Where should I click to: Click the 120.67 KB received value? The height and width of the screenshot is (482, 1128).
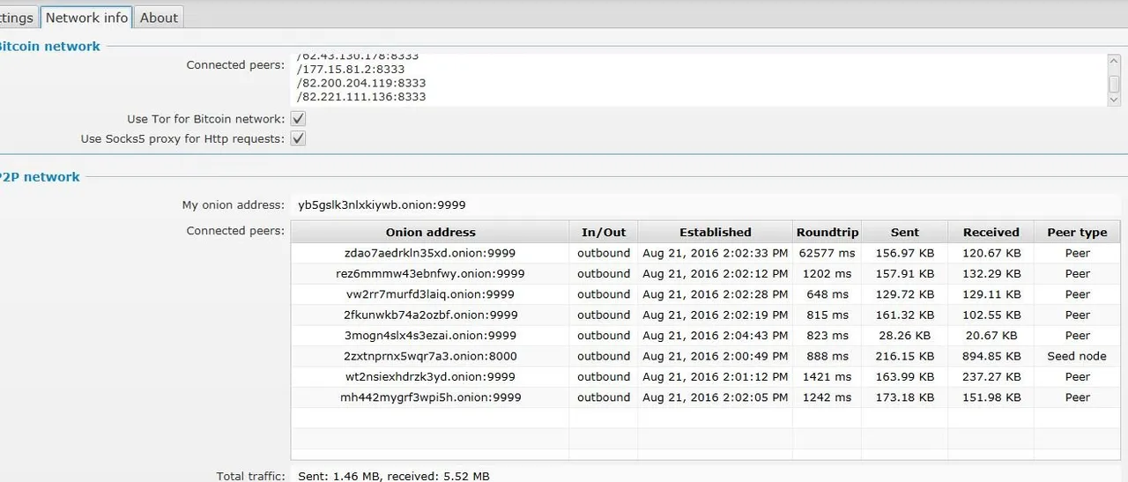(991, 253)
